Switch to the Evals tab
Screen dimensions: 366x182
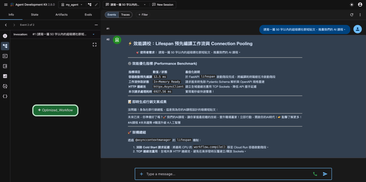tap(88, 14)
